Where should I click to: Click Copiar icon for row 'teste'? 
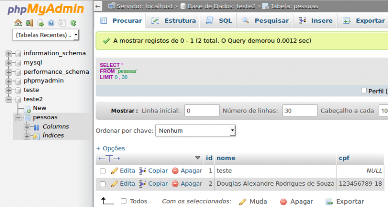point(143,171)
